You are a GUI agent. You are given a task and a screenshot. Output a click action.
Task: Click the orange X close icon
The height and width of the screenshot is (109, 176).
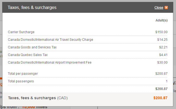(166, 8)
